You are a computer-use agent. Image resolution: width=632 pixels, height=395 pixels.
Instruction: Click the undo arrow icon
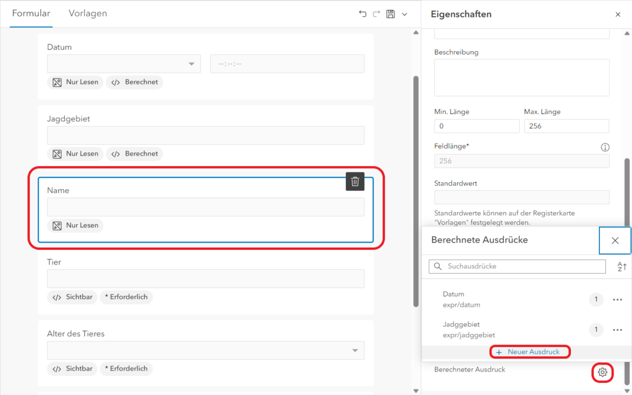(363, 14)
